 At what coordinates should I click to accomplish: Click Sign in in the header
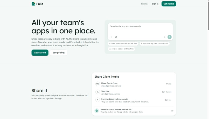point(155,4)
